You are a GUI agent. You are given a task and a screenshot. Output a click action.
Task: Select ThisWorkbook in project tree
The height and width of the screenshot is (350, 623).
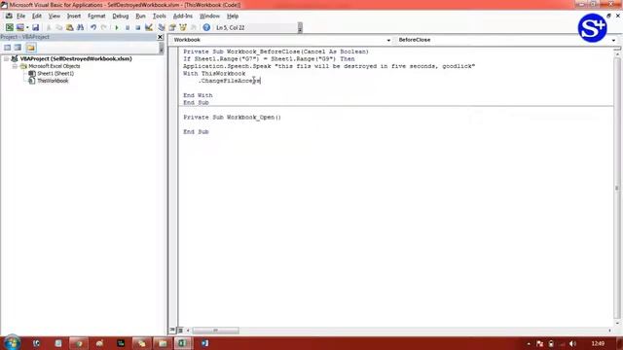click(x=53, y=81)
